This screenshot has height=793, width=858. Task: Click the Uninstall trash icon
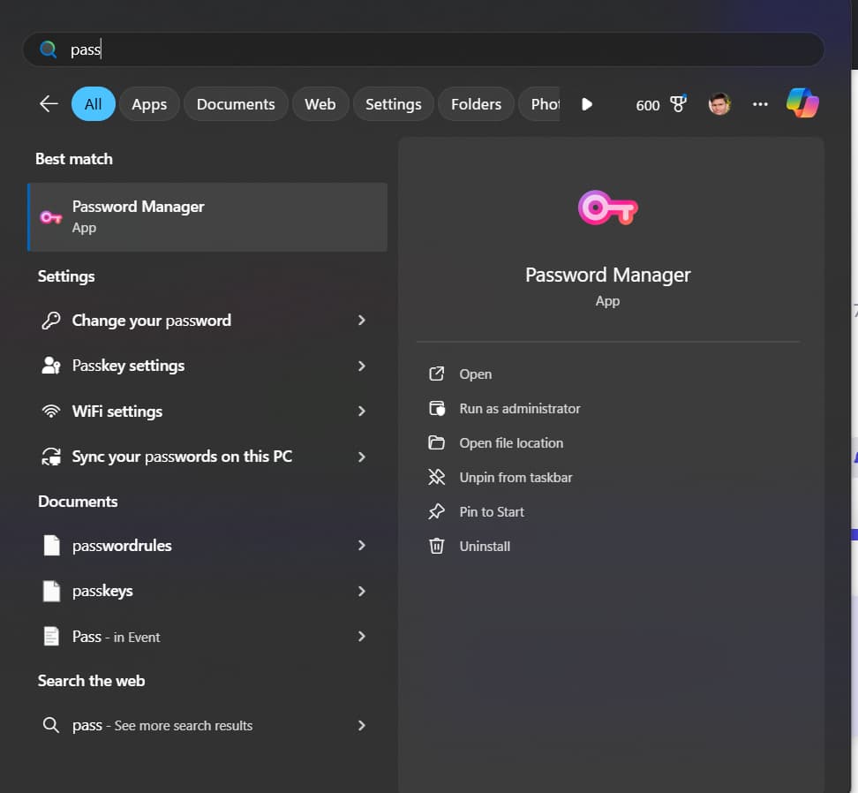pos(436,546)
